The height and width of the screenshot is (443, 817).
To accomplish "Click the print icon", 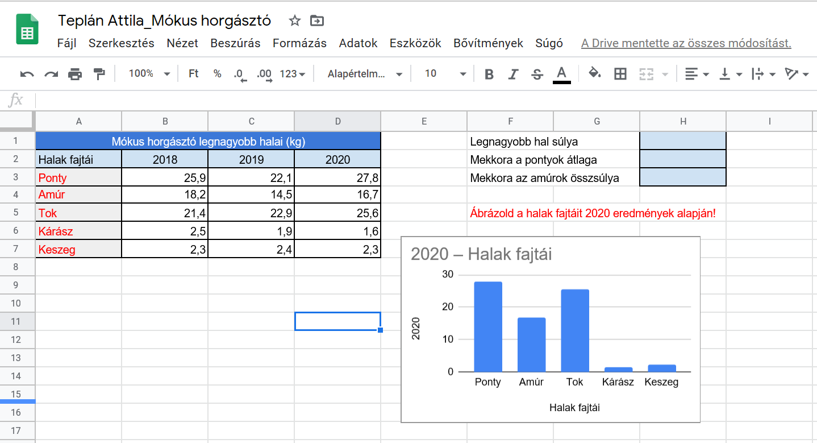I will click(75, 74).
